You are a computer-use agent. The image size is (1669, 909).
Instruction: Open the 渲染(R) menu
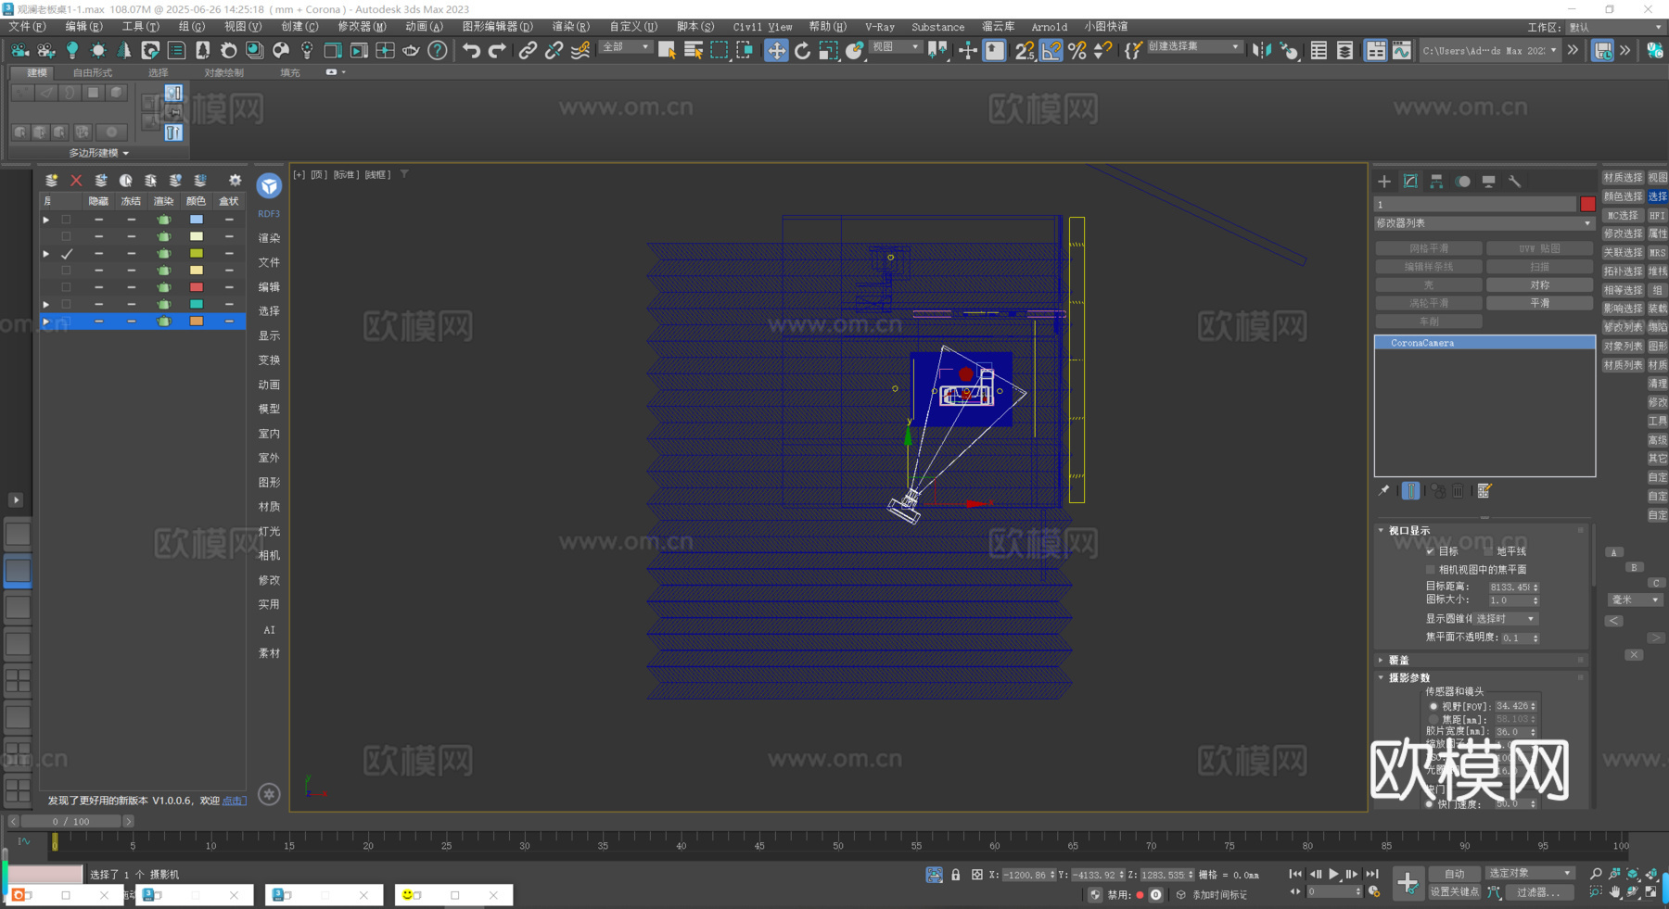(571, 27)
